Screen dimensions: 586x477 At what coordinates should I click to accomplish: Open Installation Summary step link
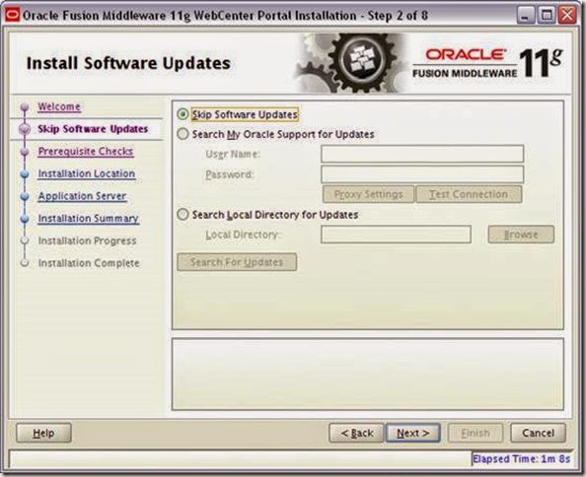pos(89,219)
